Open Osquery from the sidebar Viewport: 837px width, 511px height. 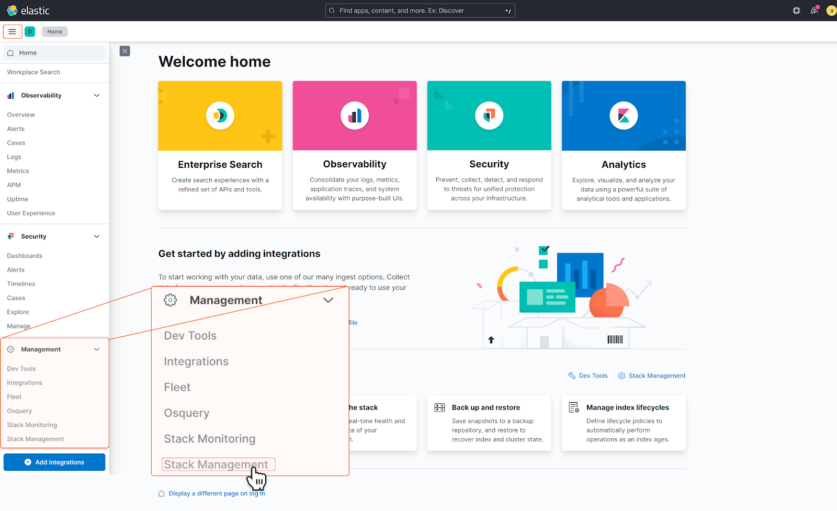[19, 411]
